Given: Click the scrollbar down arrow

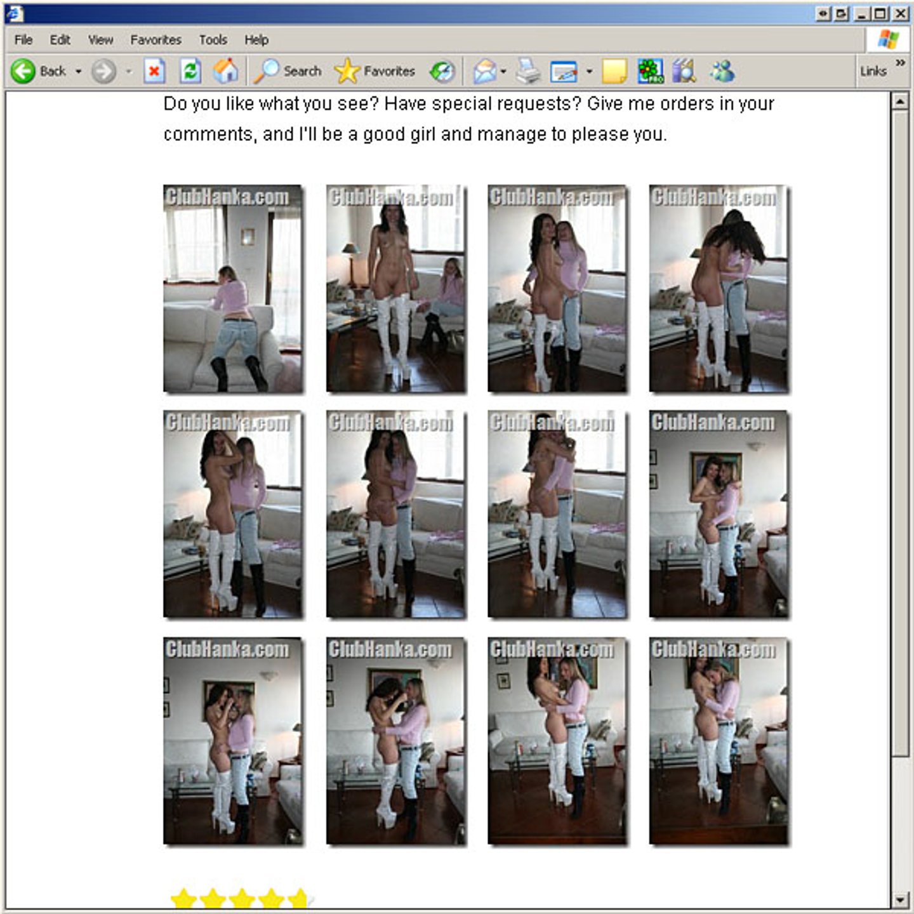Looking at the screenshot, I should (900, 900).
